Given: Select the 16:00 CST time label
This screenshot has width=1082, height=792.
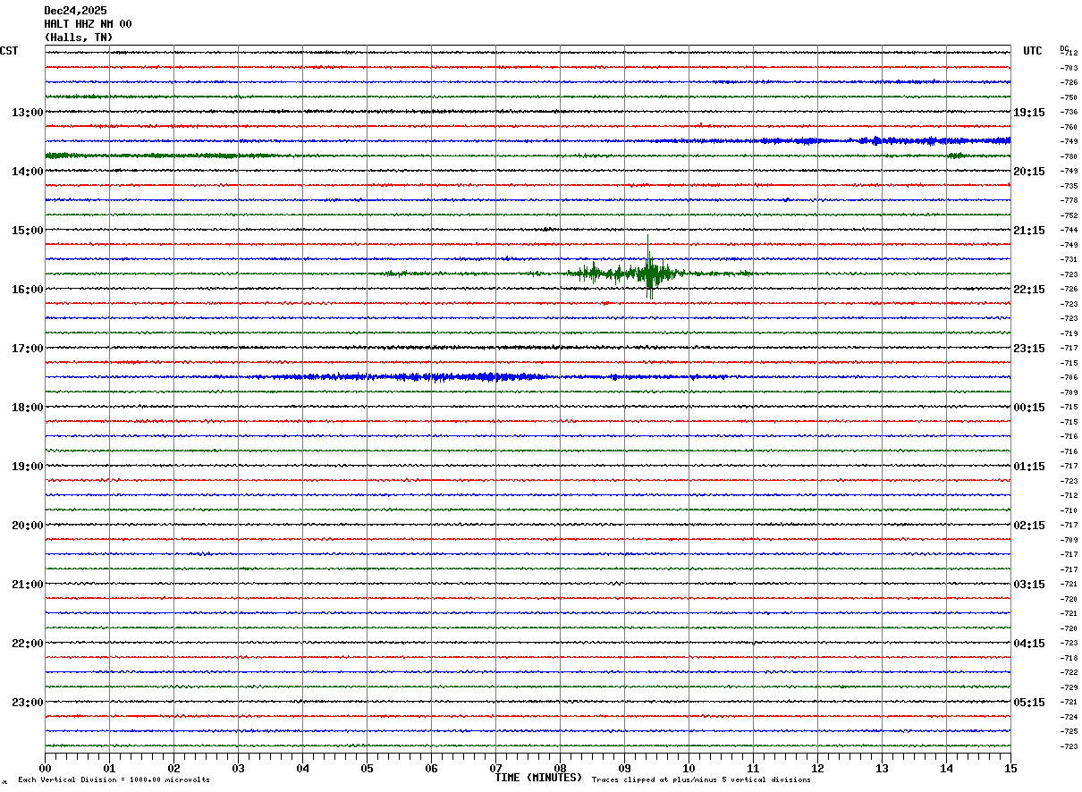Looking at the screenshot, I should pyautogui.click(x=27, y=290).
